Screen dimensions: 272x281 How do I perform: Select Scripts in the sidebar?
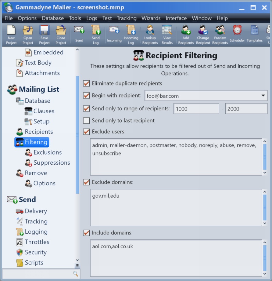[x=30, y=263]
